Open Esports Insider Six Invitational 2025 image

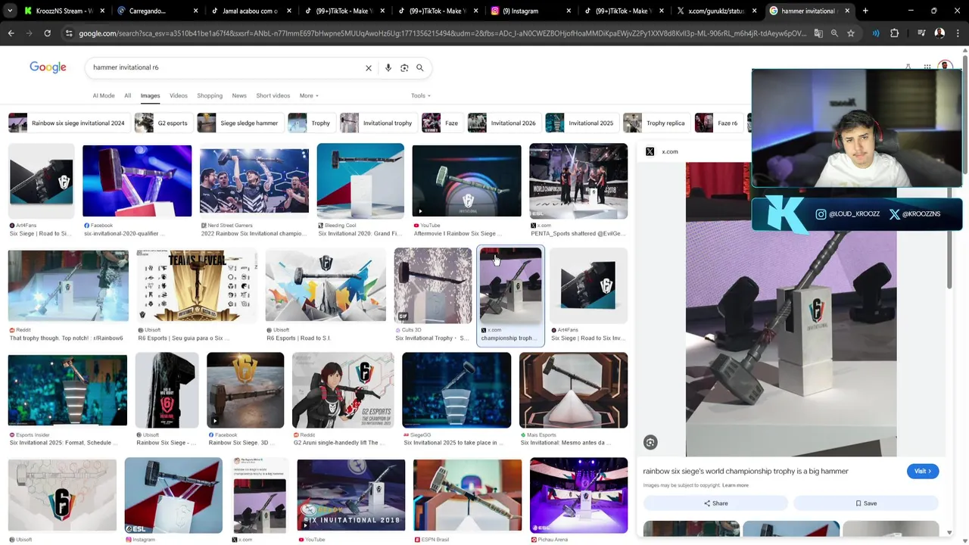coord(68,390)
